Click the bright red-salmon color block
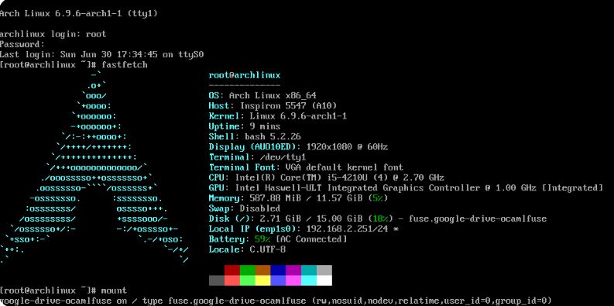 click(232, 280)
